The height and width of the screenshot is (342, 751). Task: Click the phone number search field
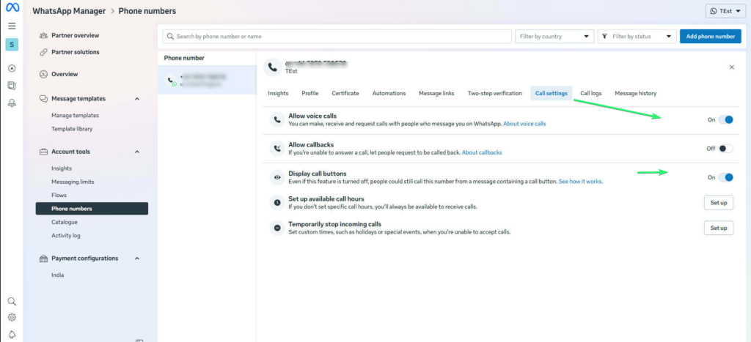336,36
